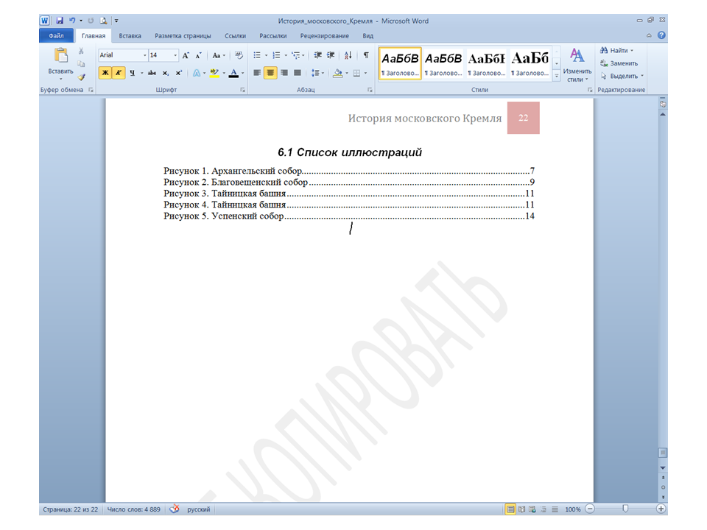Toggle italic formatting (К)
This screenshot has width=707, height=530.
pos(119,73)
